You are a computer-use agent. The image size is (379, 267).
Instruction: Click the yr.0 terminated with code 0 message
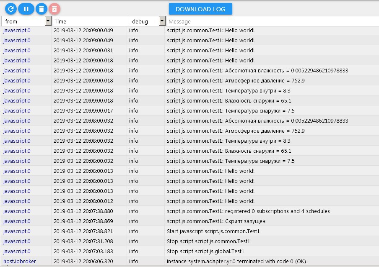pyautogui.click(x=236, y=261)
